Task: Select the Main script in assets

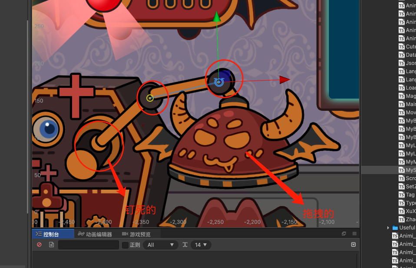Action: pos(407,104)
